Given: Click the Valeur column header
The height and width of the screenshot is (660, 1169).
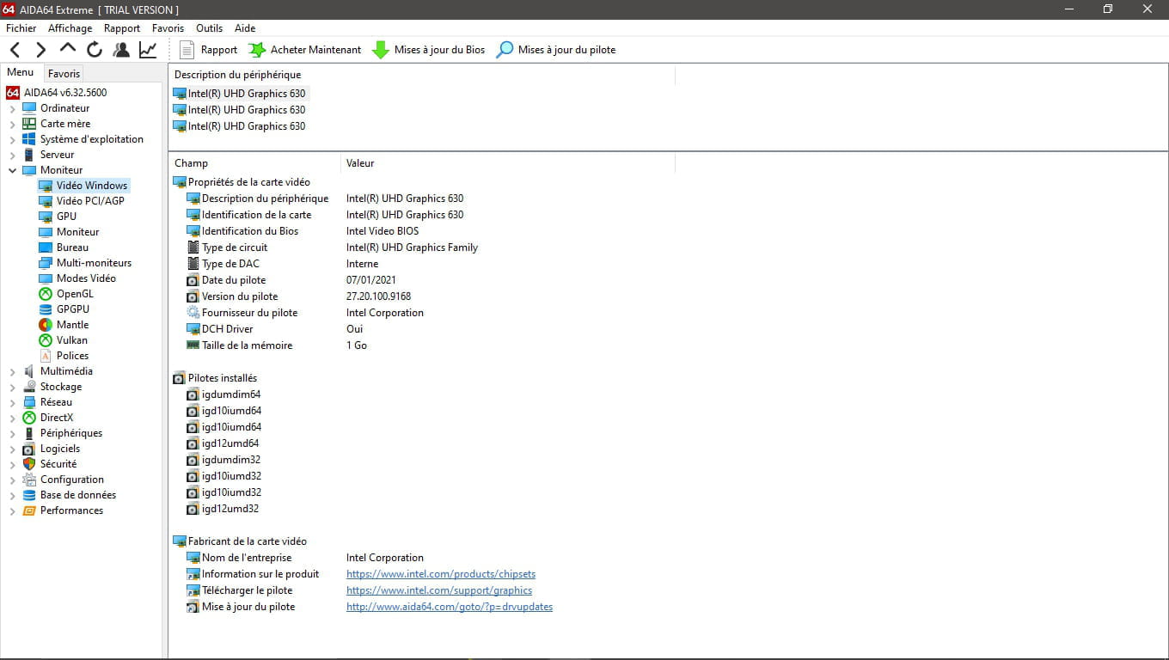Looking at the screenshot, I should coord(508,163).
